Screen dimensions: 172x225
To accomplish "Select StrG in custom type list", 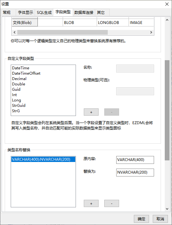I will click(x=43, y=111).
